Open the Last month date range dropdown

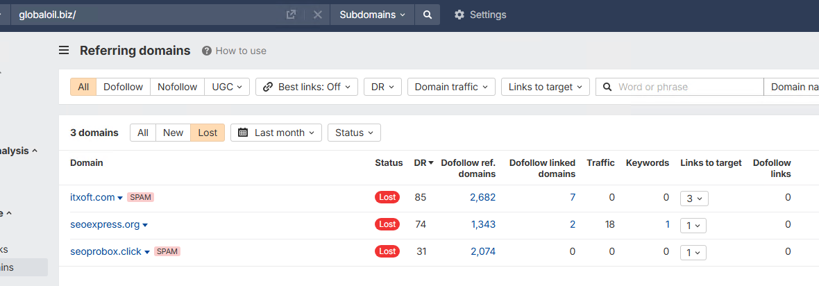(x=276, y=133)
